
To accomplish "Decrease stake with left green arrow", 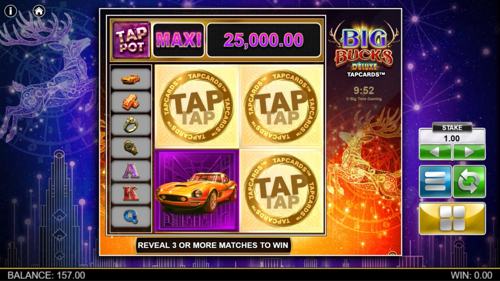I will coord(435,152).
